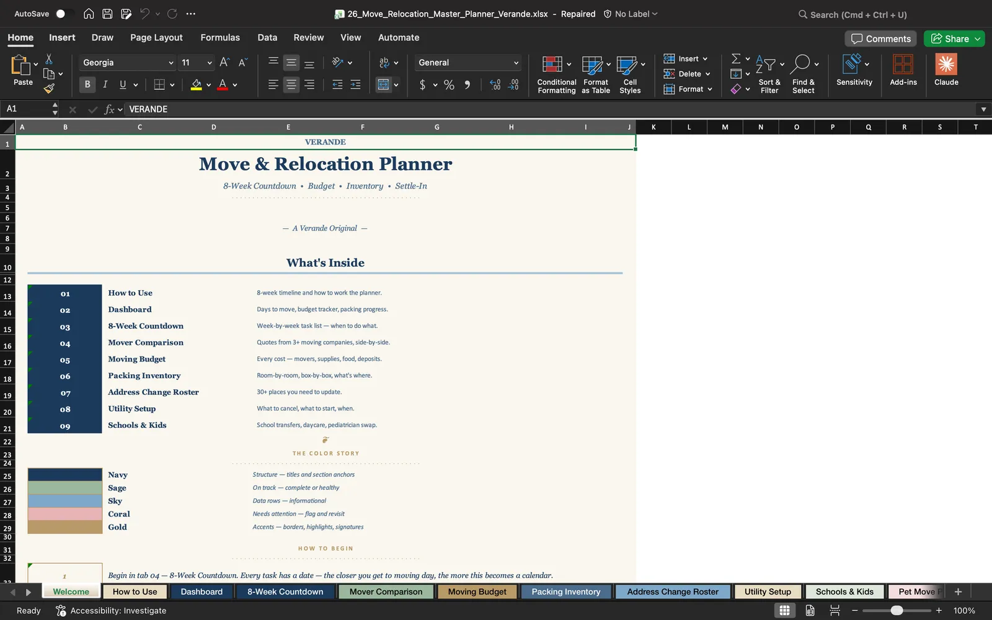Switch to the Moving Budget sheet tab
This screenshot has height=620, width=992.
pyautogui.click(x=477, y=591)
